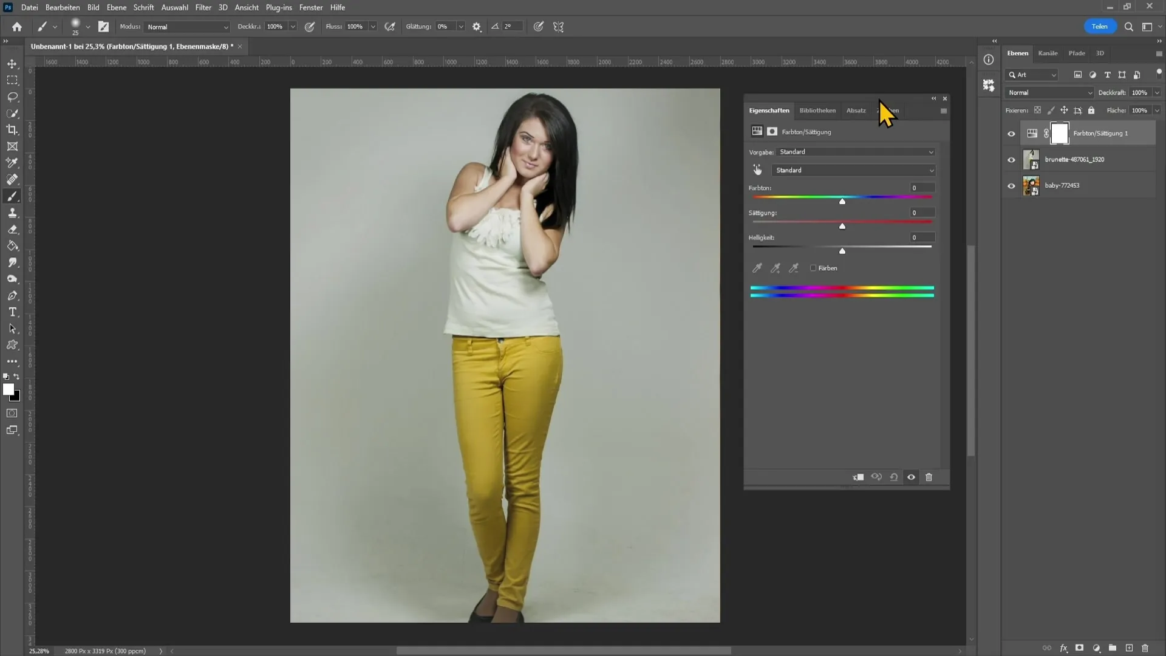The width and height of the screenshot is (1166, 656).
Task: Select the Magic Wand tool
Action: tap(12, 112)
